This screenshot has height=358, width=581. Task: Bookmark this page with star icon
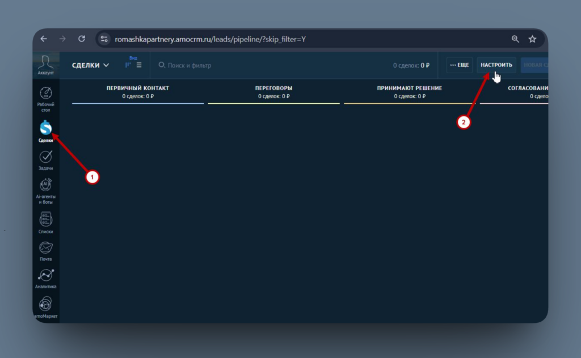[532, 39]
